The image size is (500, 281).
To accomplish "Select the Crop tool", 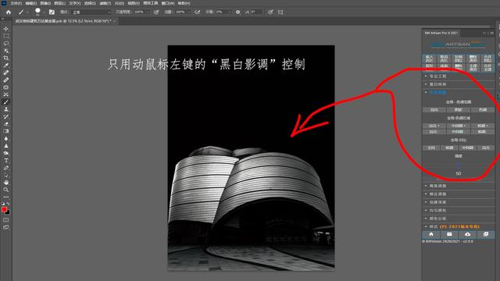I will [6, 58].
